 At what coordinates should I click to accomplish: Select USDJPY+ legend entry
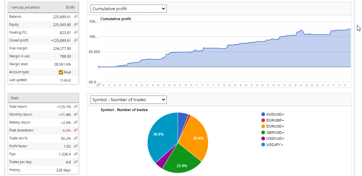(275, 144)
